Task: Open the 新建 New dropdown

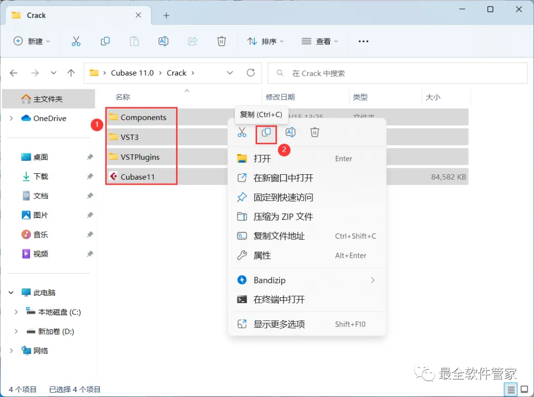Action: pyautogui.click(x=32, y=41)
